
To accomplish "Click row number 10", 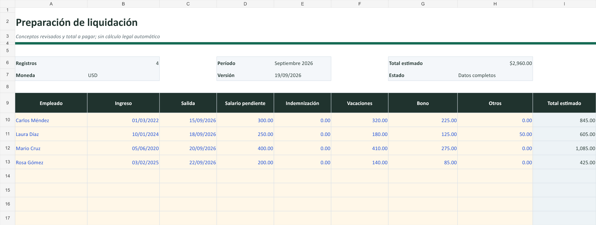I will (8, 120).
